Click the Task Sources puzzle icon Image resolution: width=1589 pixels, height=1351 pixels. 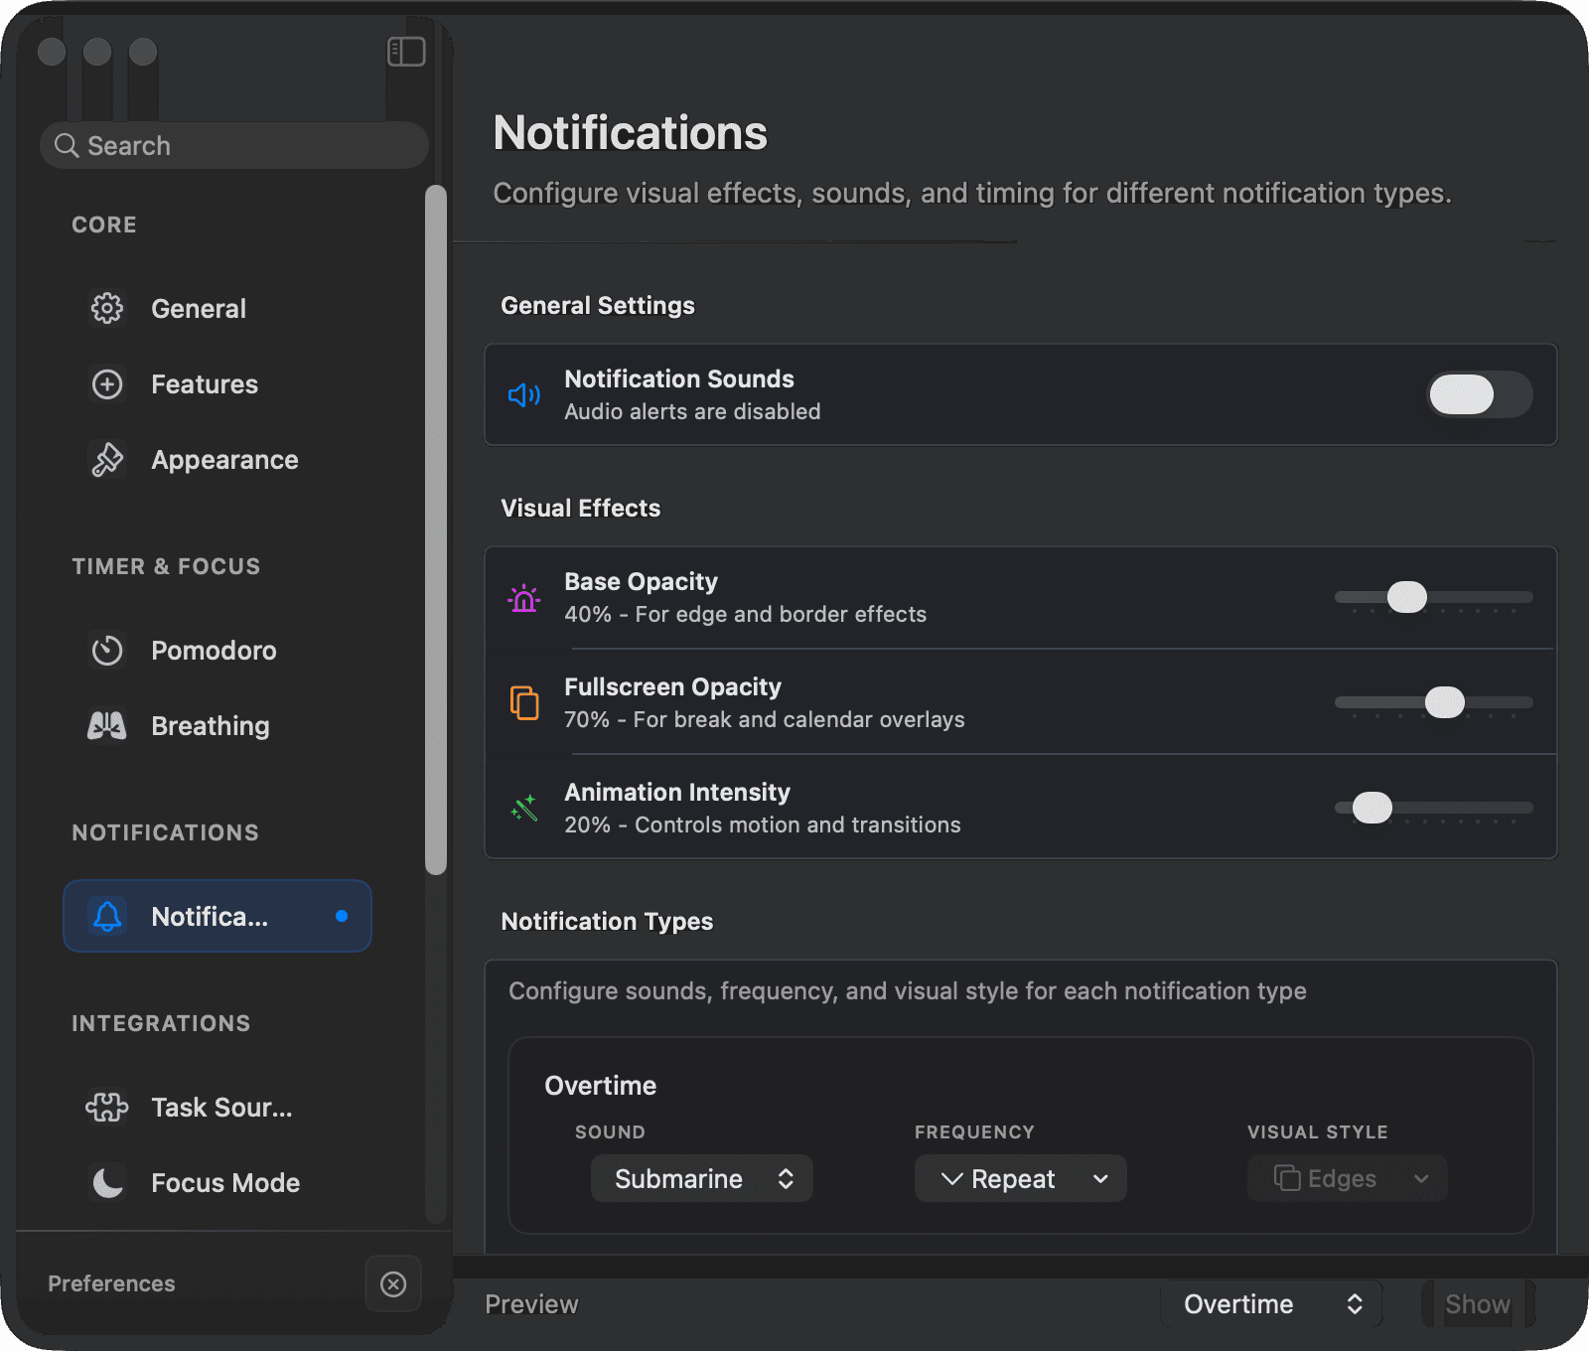coord(107,1107)
